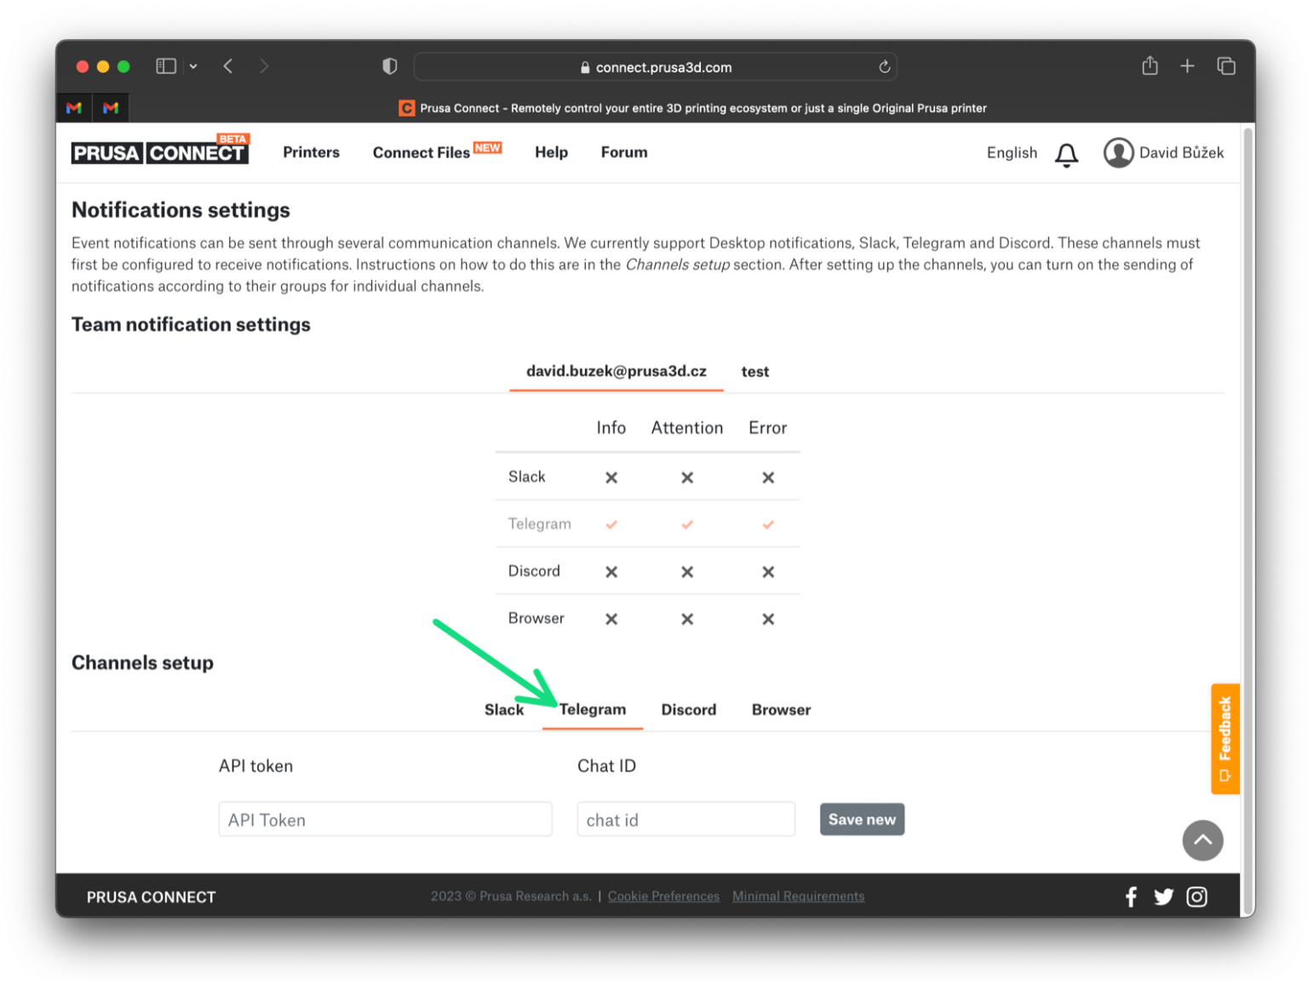The width and height of the screenshot is (1308, 981).
Task: Disable Telegram Error notifications
Action: [767, 524]
